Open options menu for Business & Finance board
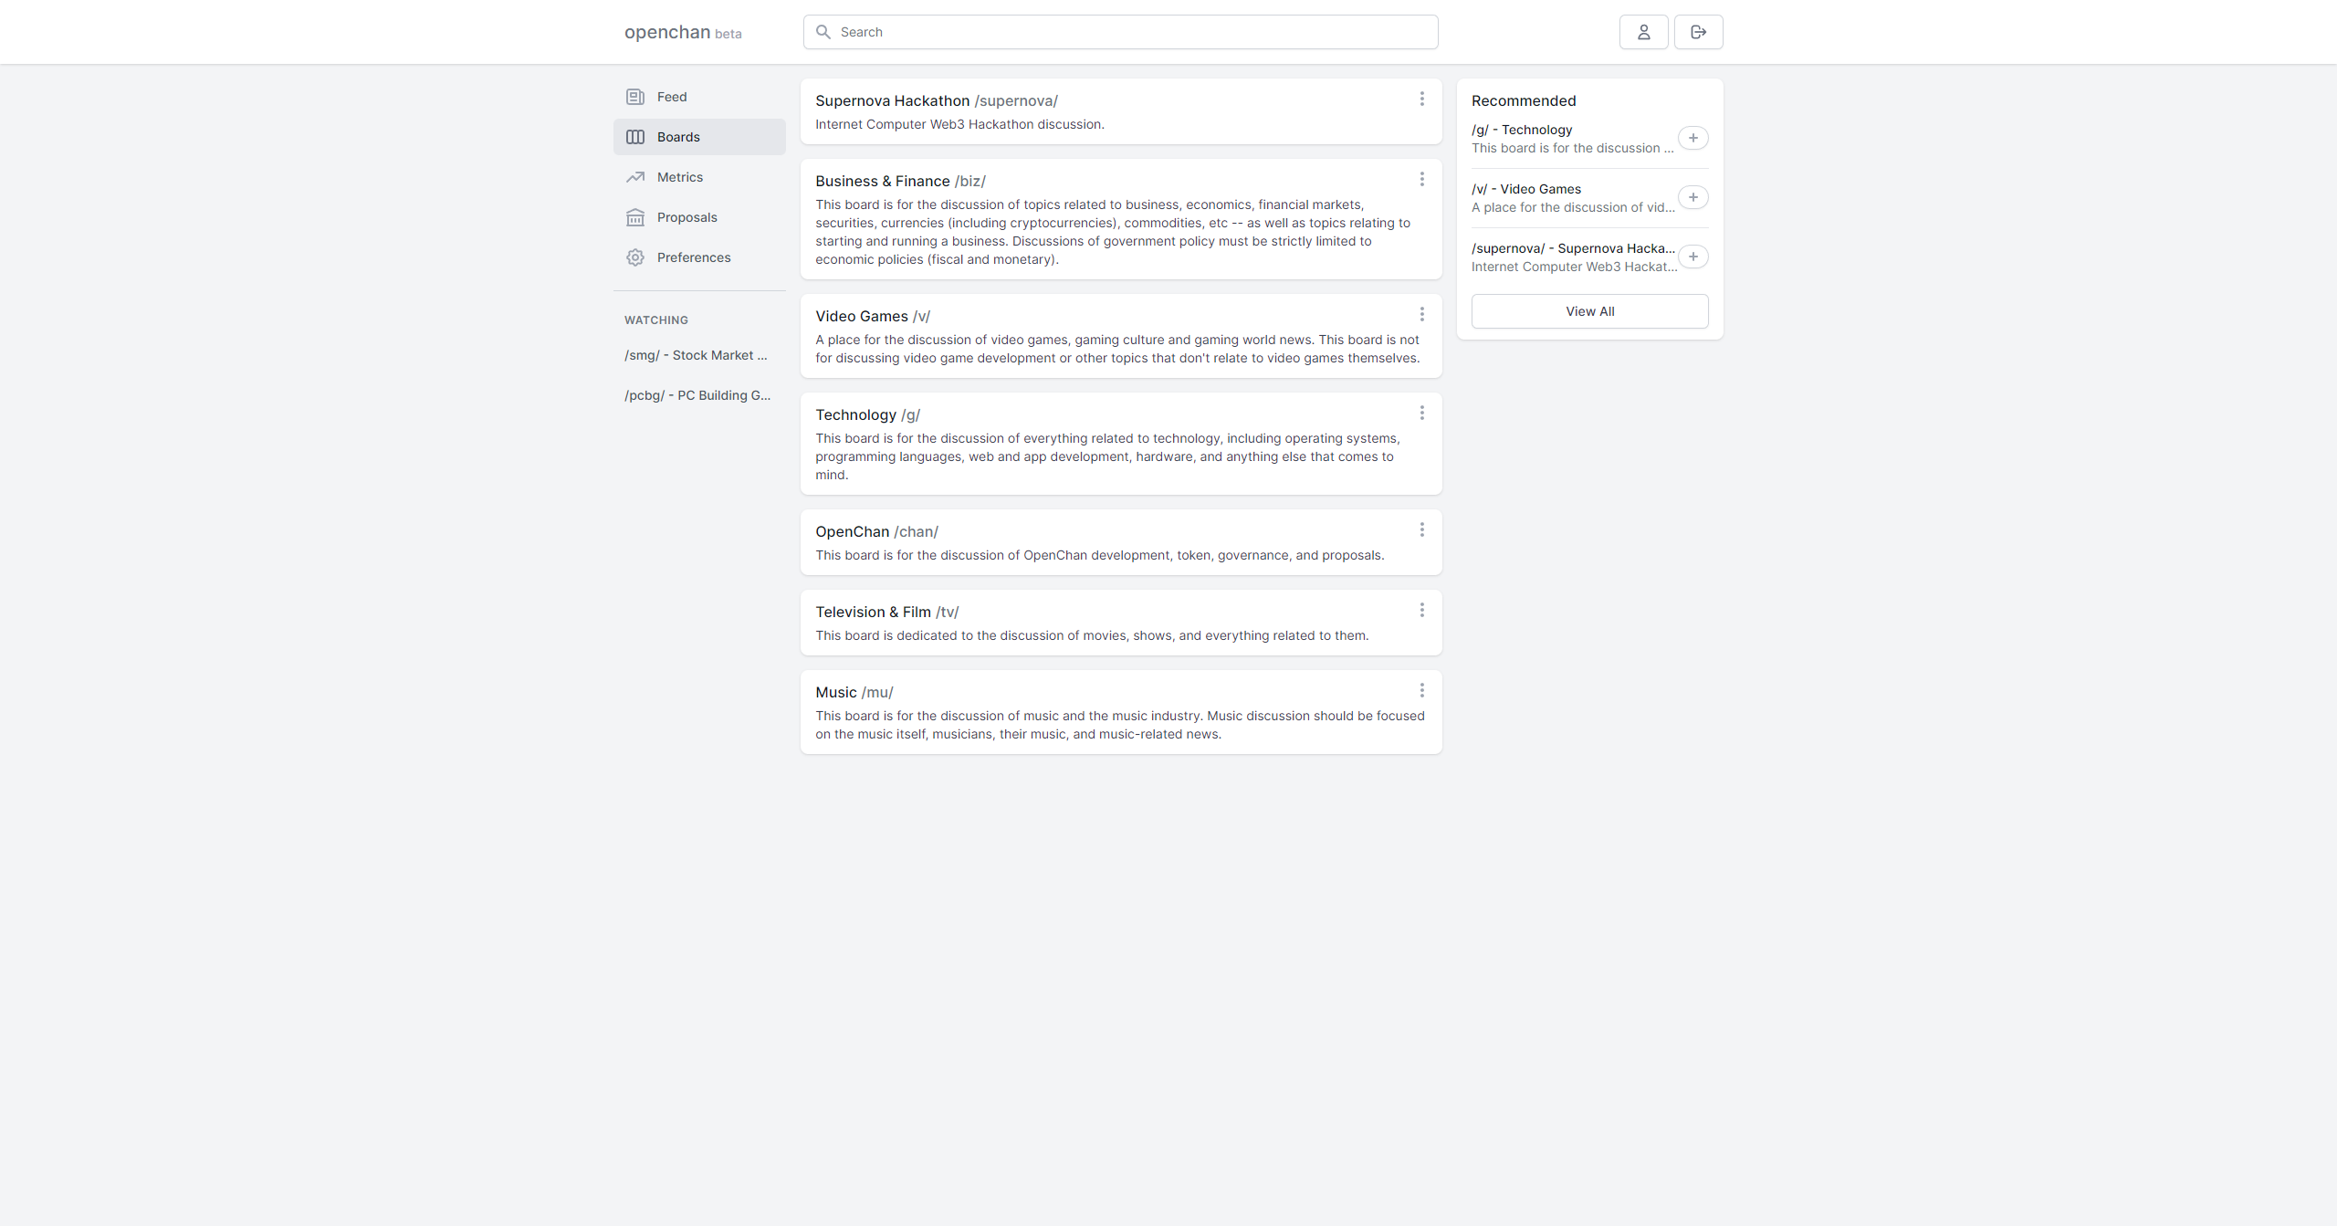Viewport: 2337px width, 1226px height. pyautogui.click(x=1421, y=179)
